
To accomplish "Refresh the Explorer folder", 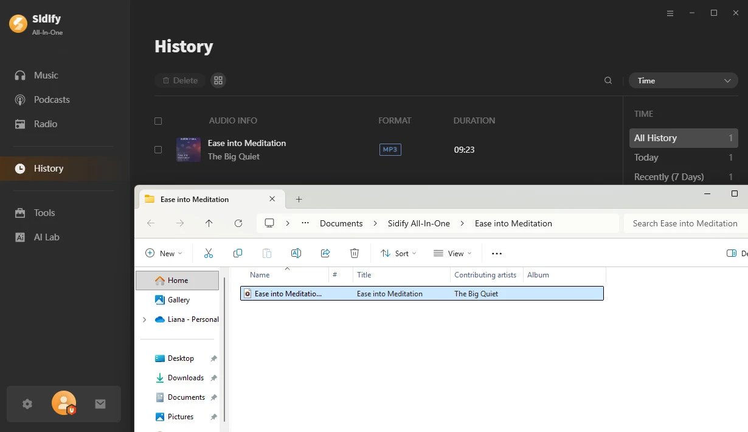I will click(238, 223).
